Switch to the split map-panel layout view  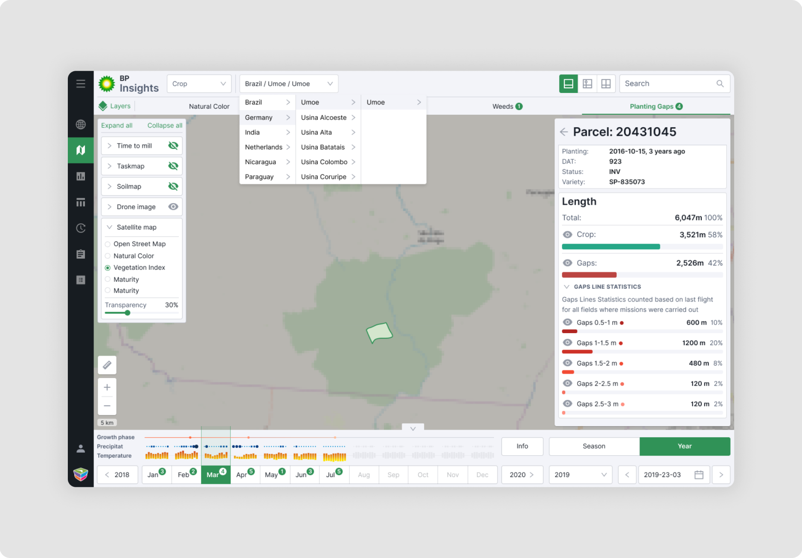587,84
